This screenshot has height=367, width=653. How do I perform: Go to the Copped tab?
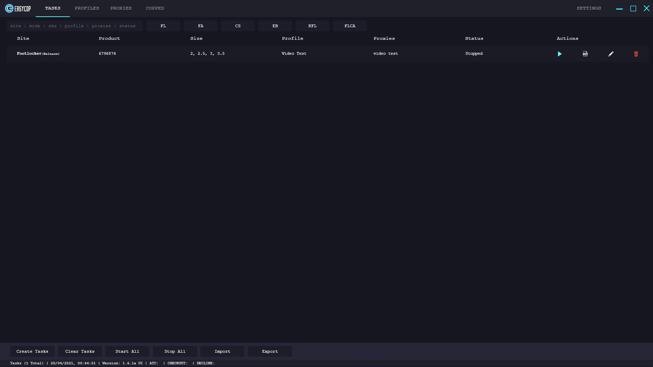155,8
